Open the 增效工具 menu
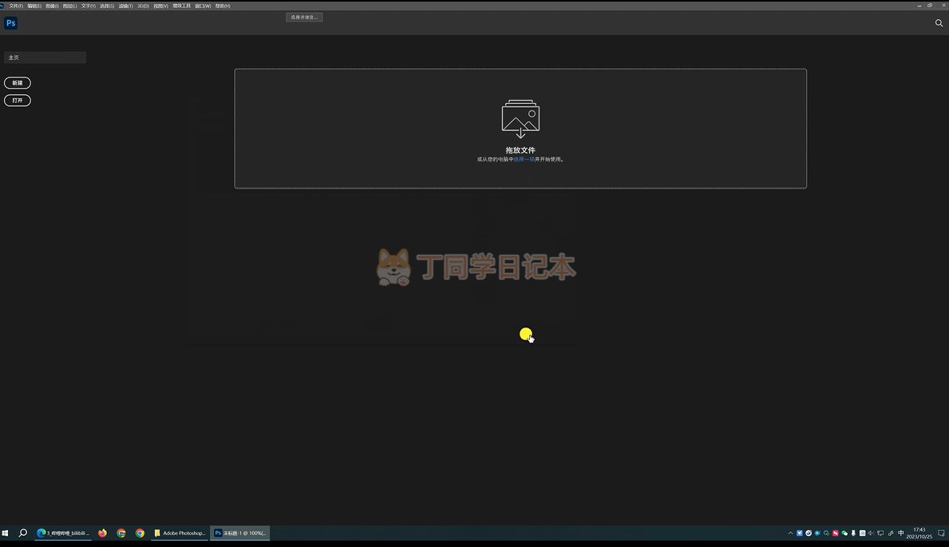 pyautogui.click(x=181, y=6)
